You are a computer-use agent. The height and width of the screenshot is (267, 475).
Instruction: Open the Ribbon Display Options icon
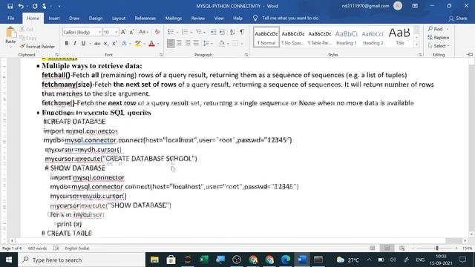pyautogui.click(x=415, y=6)
